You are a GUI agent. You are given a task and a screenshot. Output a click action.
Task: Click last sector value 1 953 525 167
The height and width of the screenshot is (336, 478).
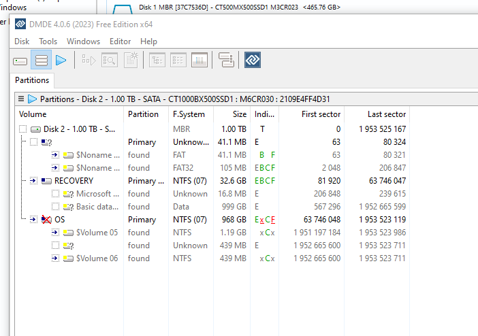pyautogui.click(x=382, y=129)
